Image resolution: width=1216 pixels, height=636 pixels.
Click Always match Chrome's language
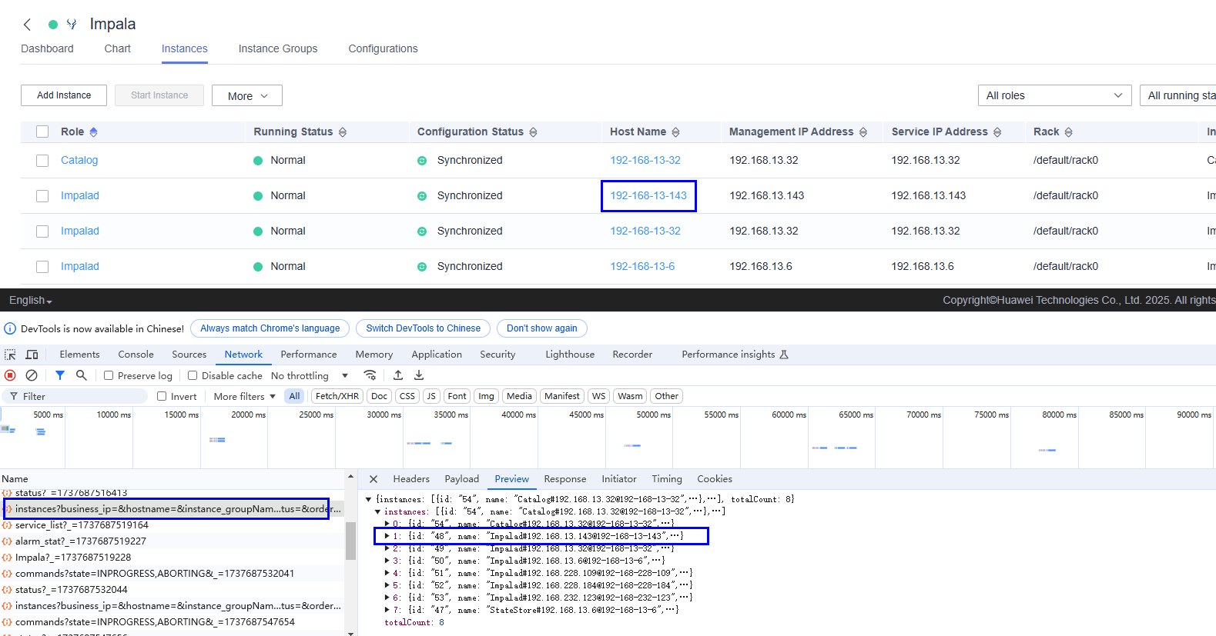pos(270,328)
